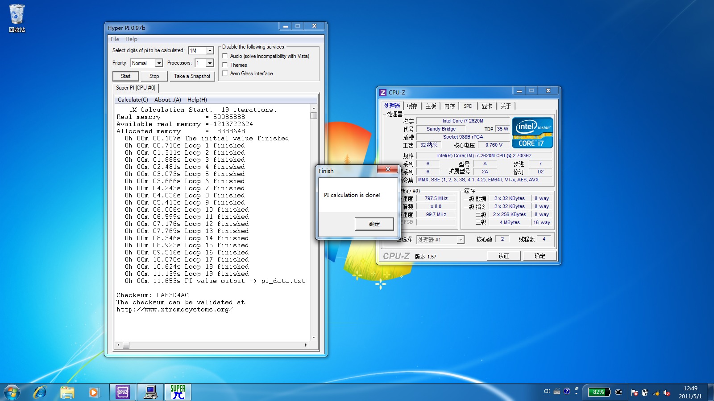This screenshot has width=714, height=401.
Task: Launch Internet Explorer from the taskbar
Action: (x=40, y=392)
